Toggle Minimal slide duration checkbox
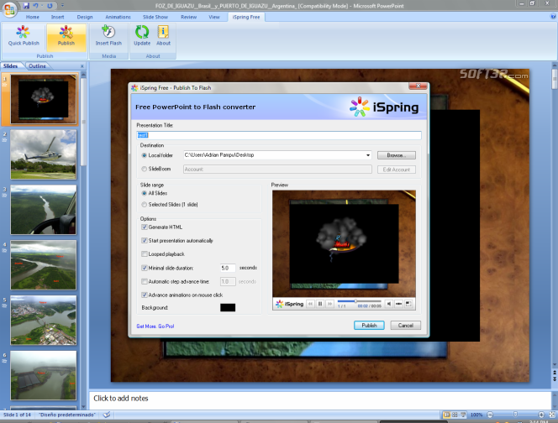 pos(145,268)
